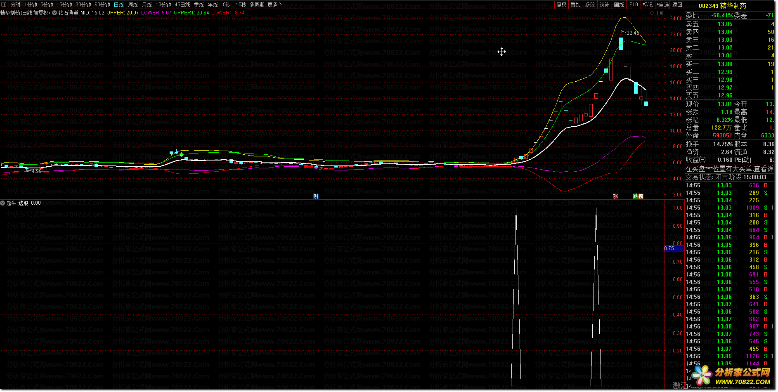Click the 买五 price 12.96 row
Screen dimensions: 778x392
coord(730,95)
